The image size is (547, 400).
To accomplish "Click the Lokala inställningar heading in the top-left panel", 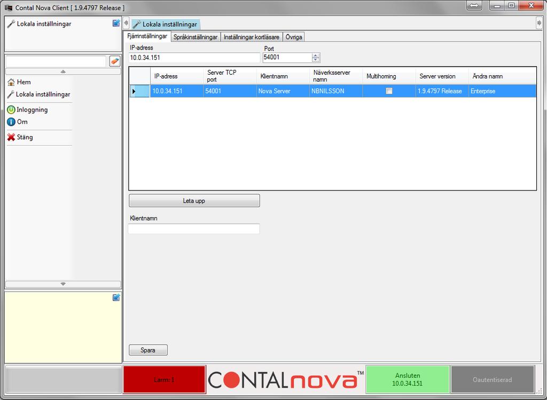I will [44, 24].
